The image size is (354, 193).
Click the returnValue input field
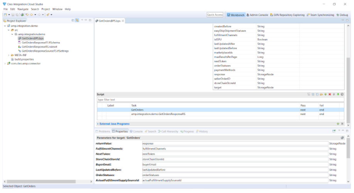(235, 144)
